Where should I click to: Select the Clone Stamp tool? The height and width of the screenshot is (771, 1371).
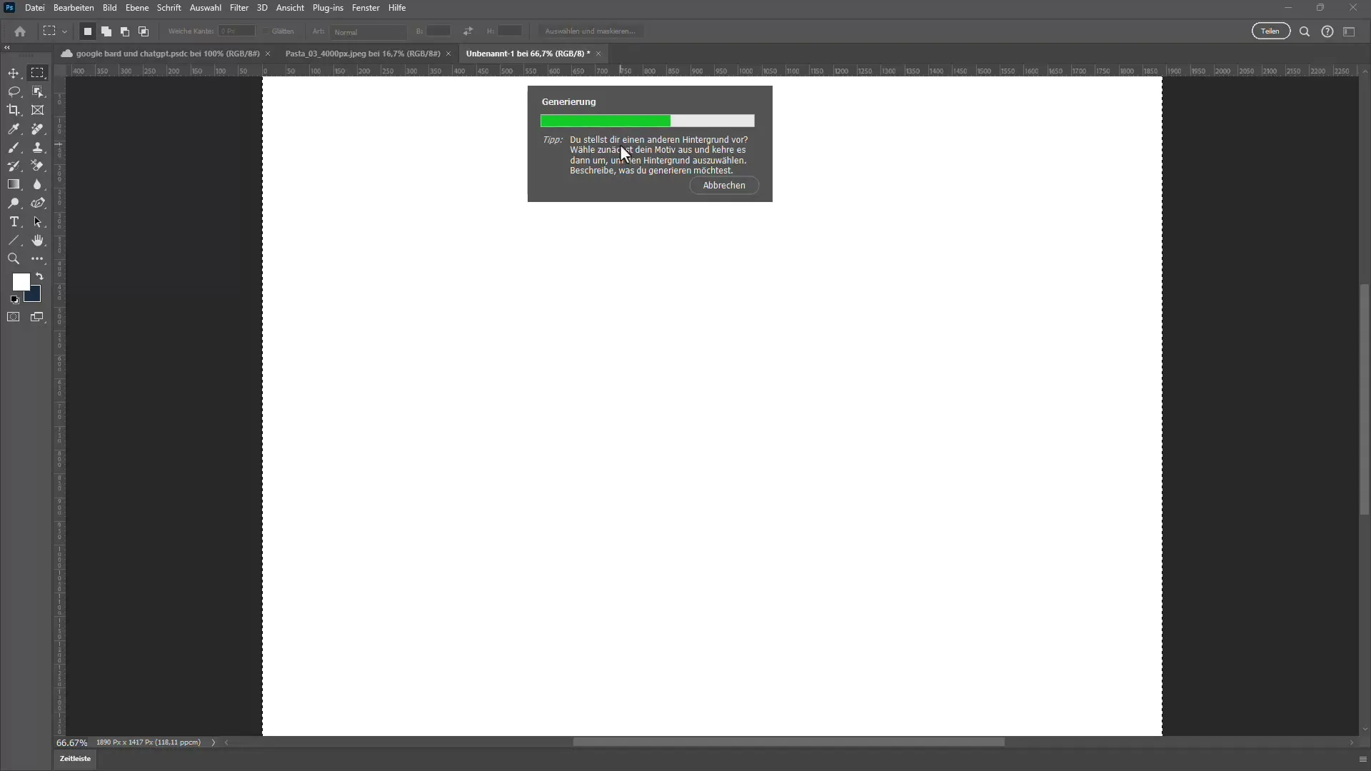38,147
